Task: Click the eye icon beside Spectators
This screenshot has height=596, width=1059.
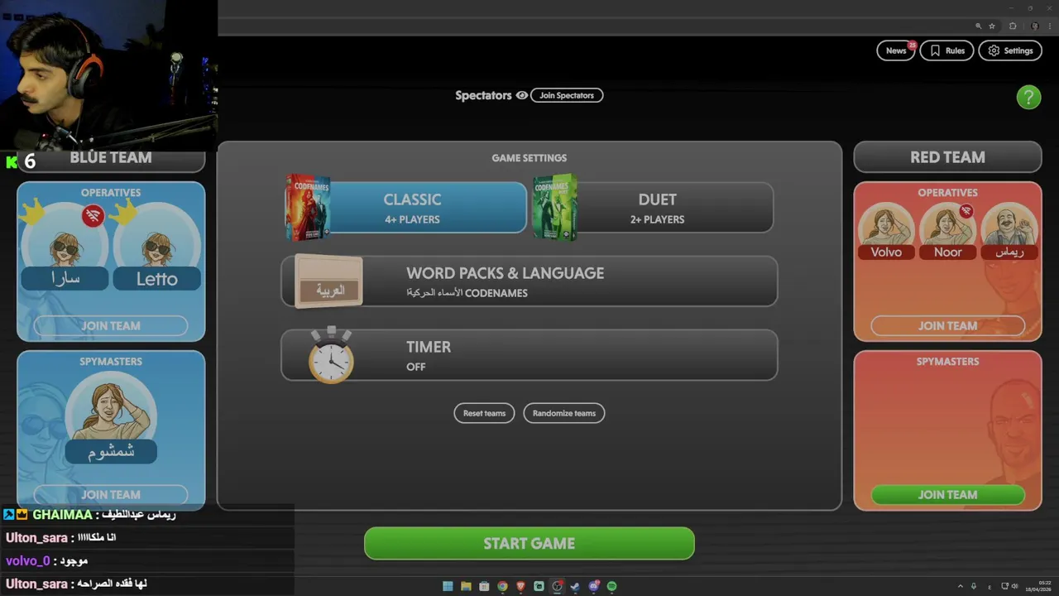Action: (522, 95)
